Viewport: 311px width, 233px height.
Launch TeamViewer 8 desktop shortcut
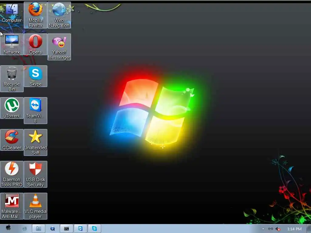click(x=36, y=110)
